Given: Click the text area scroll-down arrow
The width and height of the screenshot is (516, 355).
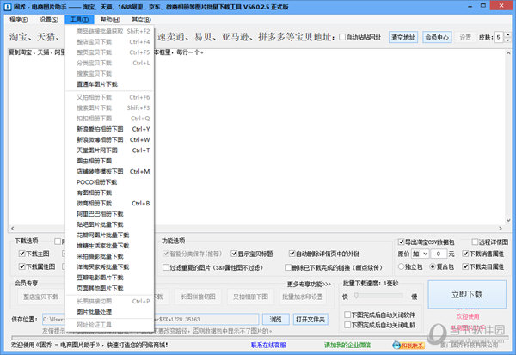Looking at the screenshot, I should 508,220.
